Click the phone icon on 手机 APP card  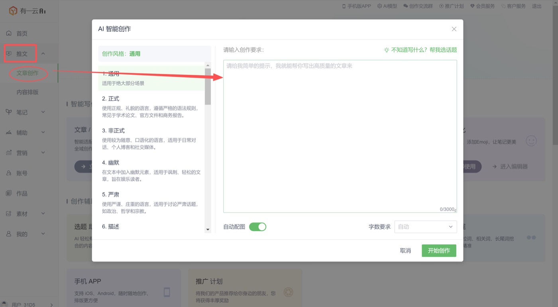coord(167,292)
